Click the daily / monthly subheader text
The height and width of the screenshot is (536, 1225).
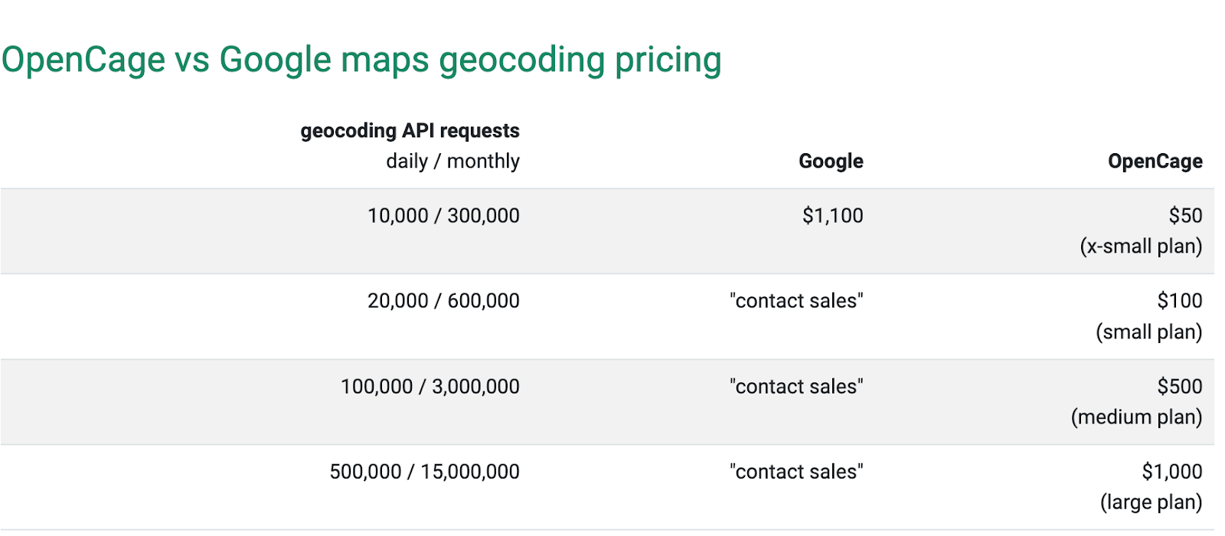pyautogui.click(x=452, y=162)
